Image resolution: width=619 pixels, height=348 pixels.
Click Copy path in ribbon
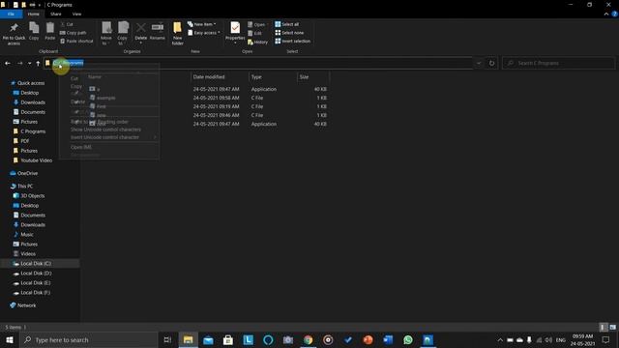74,33
